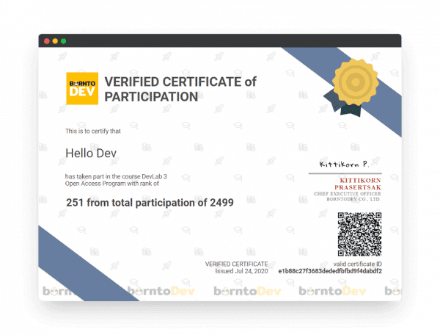Click the green maximize window dot
Image resolution: width=440 pixels, height=335 pixels.
click(64, 41)
